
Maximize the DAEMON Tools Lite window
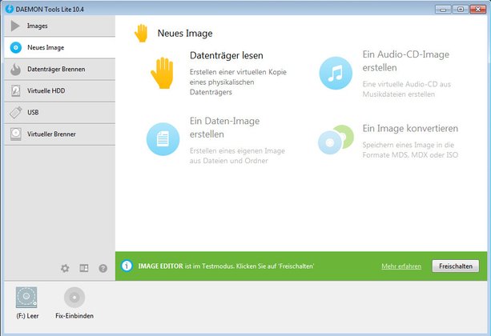point(461,9)
